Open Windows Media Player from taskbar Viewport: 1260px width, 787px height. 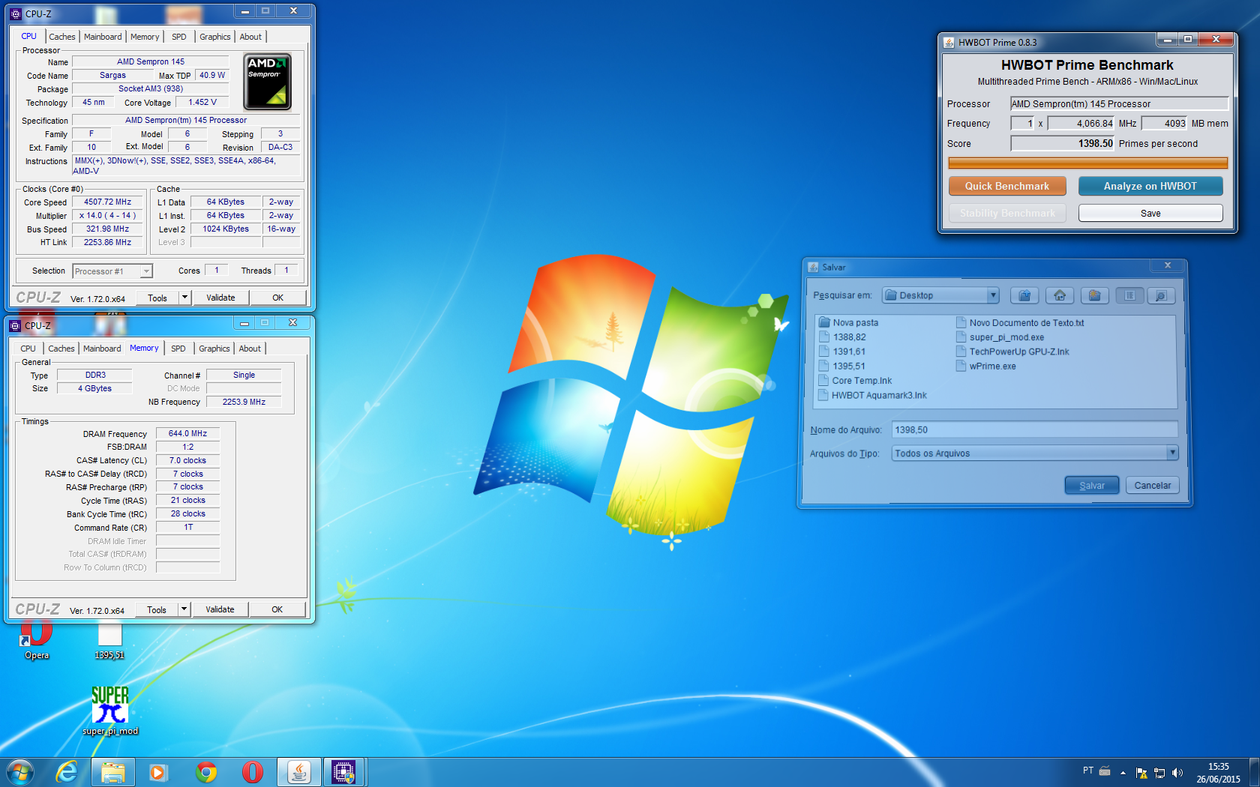point(158,771)
